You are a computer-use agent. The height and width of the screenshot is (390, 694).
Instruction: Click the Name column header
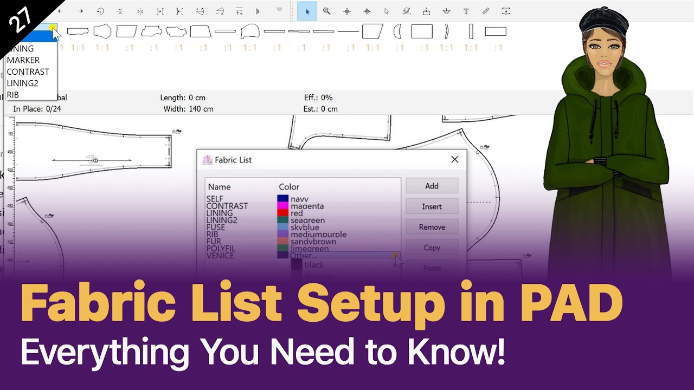(219, 187)
